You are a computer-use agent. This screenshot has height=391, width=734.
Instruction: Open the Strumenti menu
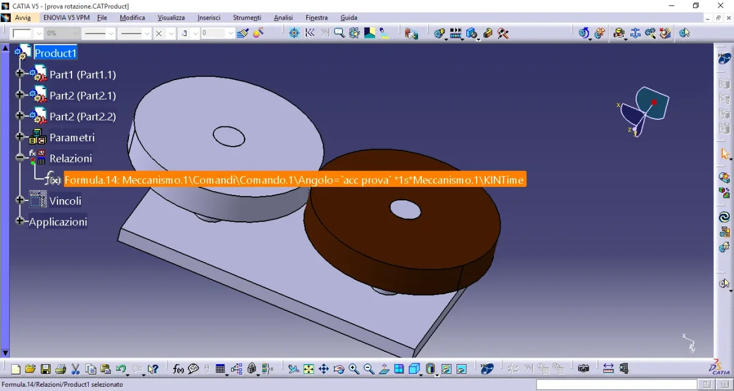click(246, 18)
